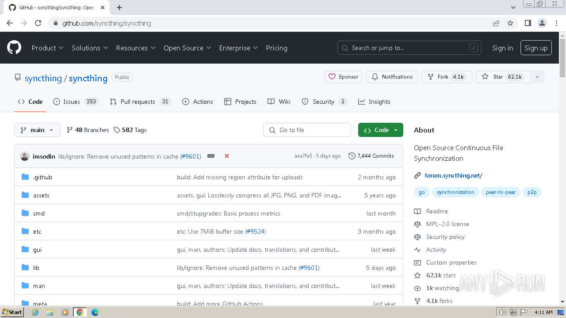Screen dimensions: 566x318
Task: Expand the Enterprise menu
Action: point(238,48)
